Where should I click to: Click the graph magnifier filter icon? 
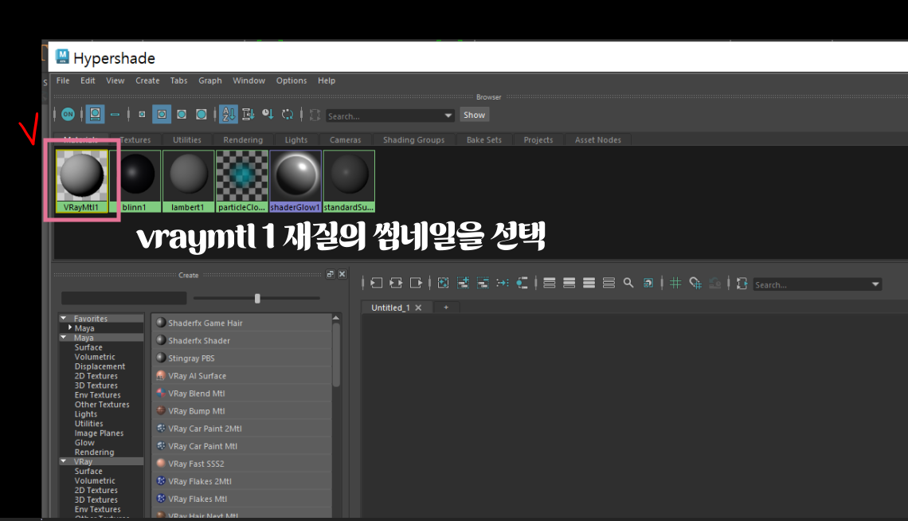click(628, 283)
